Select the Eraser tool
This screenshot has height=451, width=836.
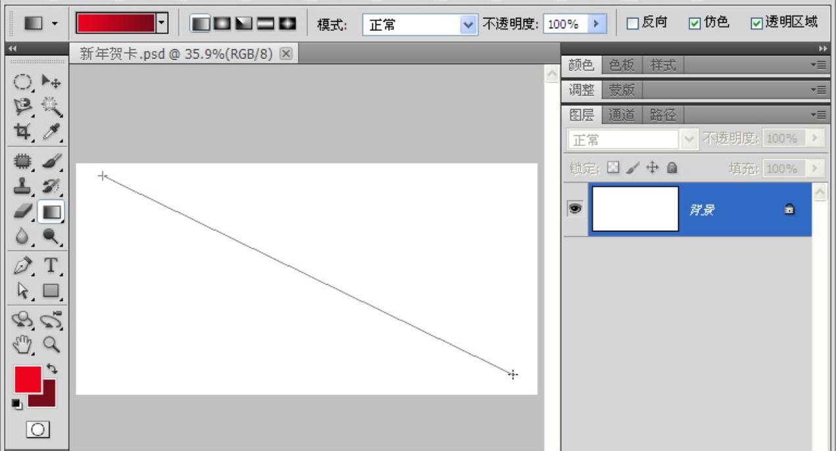click(23, 212)
